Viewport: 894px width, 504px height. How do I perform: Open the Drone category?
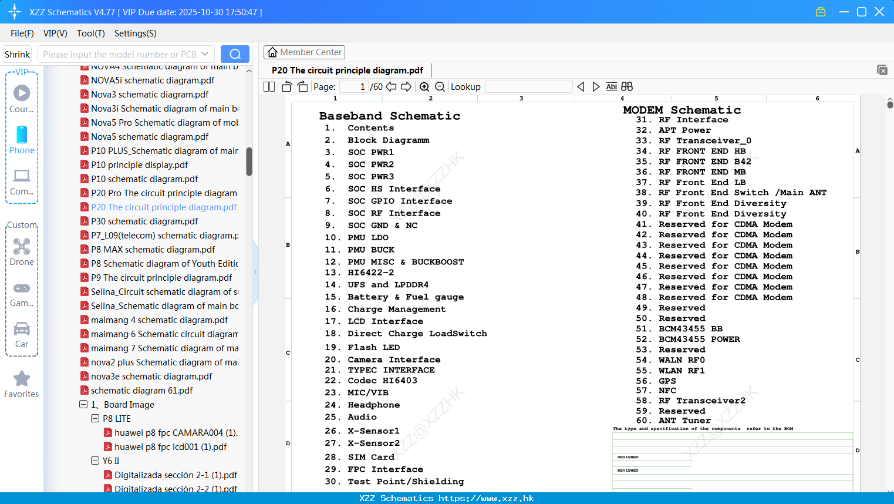coord(22,251)
